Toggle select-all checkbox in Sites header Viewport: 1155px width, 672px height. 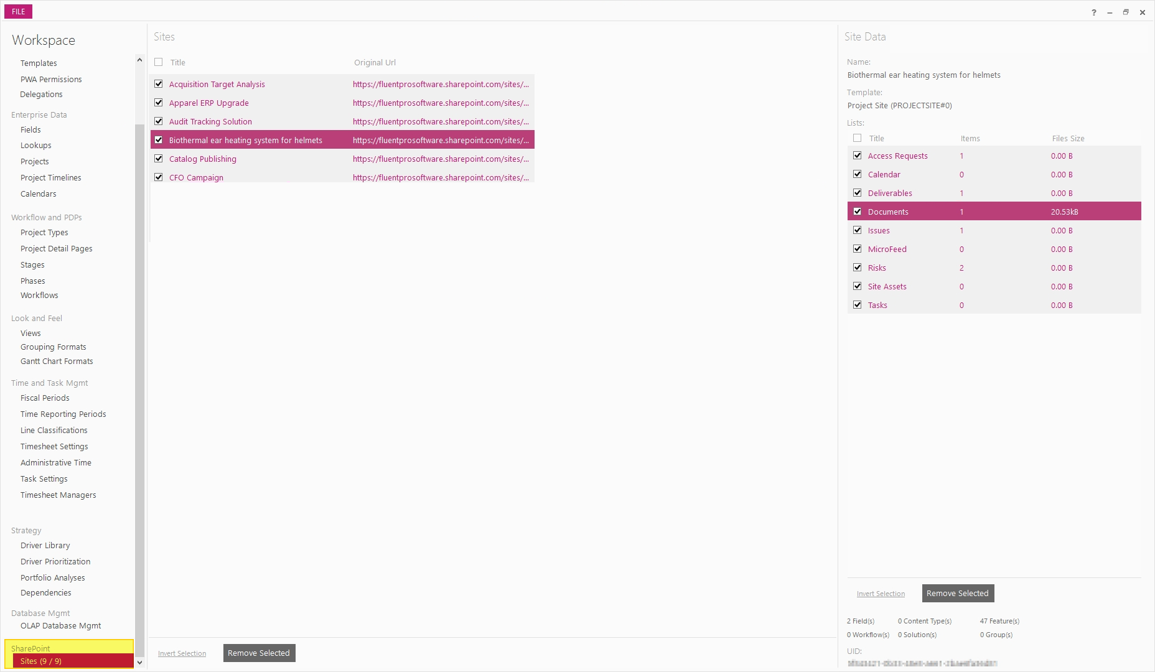(x=159, y=62)
